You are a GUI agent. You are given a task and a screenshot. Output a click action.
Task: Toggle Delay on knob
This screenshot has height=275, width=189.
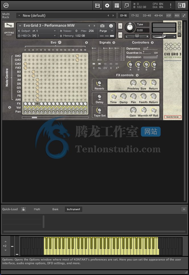(x=99, y=97)
